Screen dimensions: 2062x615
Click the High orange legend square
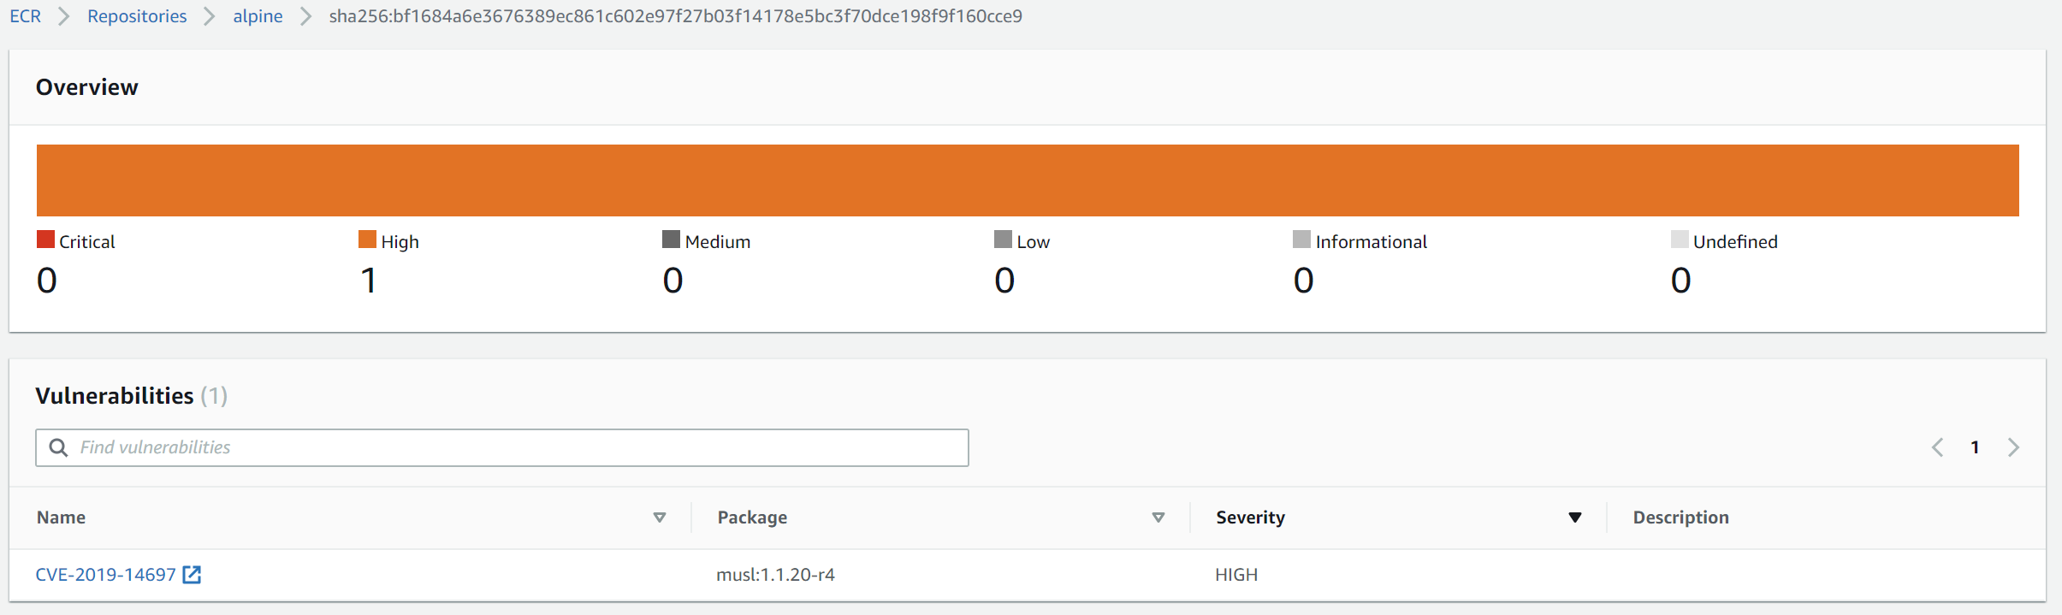[367, 239]
